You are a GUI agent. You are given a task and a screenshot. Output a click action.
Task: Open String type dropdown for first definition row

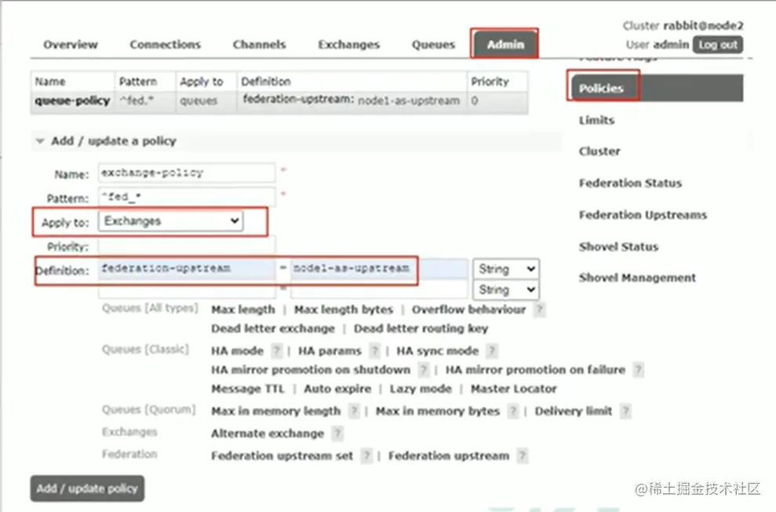coord(506,269)
